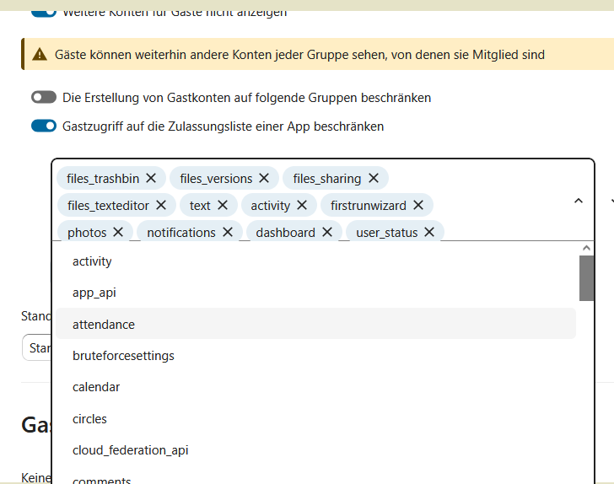This screenshot has width=614, height=484.
Task: Remove the dashboard tag
Action: tap(327, 232)
